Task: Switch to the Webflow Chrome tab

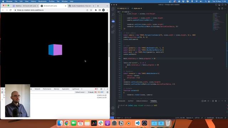Action: click(x=25, y=6)
